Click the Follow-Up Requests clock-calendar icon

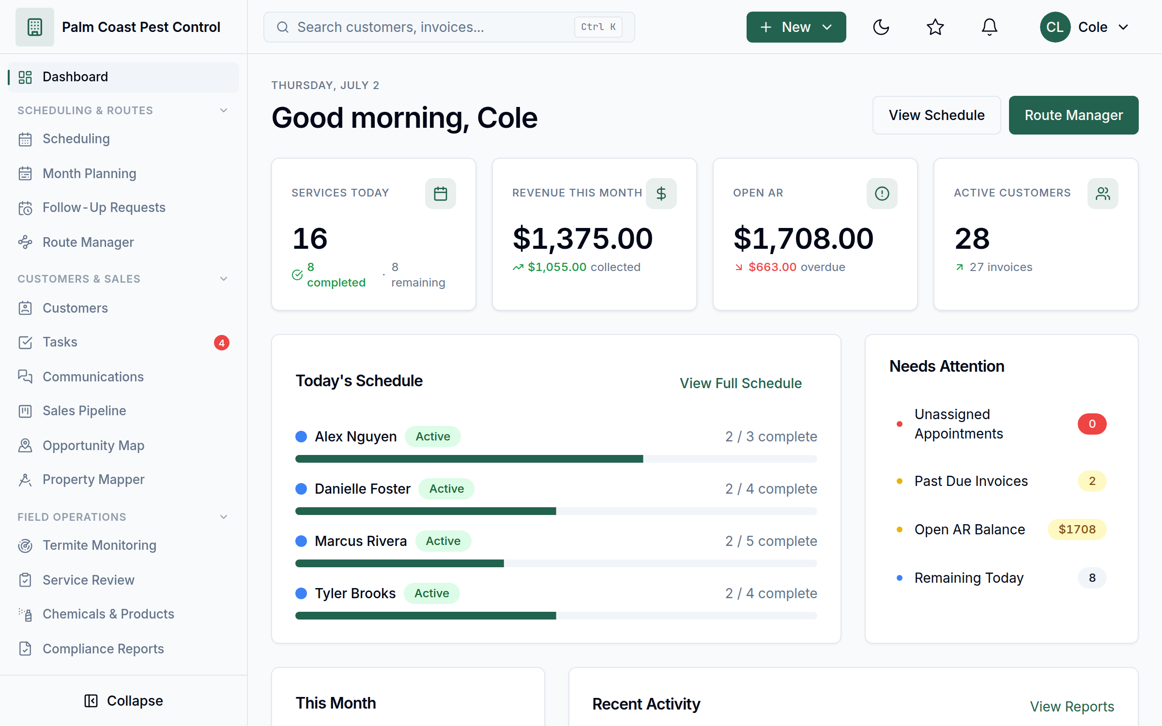(25, 208)
